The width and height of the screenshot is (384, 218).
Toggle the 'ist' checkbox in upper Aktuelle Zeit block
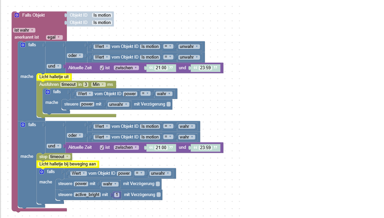pos(102,68)
